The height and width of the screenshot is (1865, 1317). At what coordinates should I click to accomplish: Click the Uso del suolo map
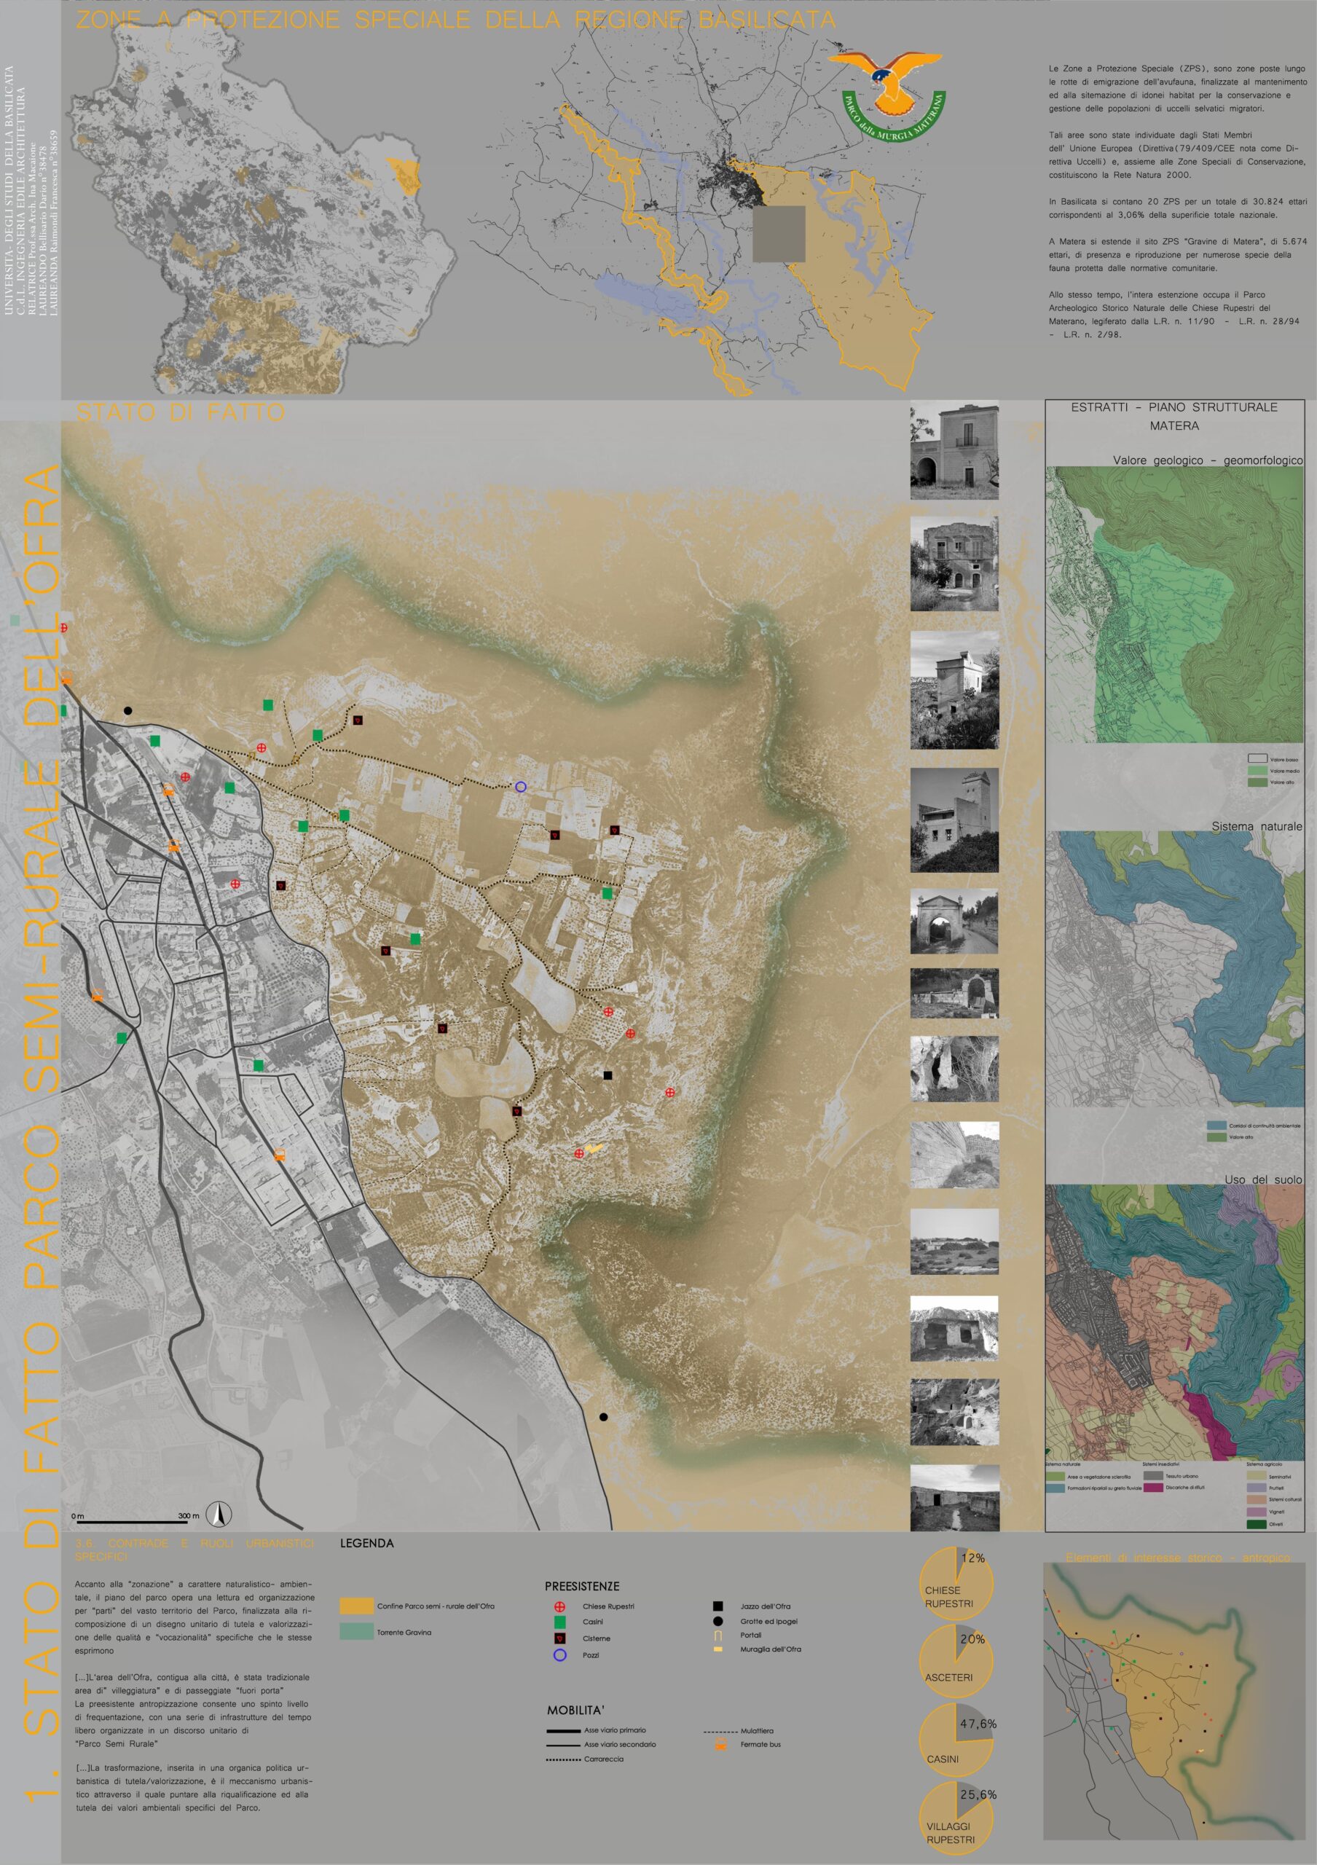(x=1174, y=1322)
